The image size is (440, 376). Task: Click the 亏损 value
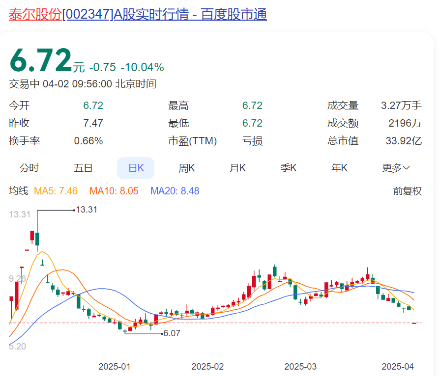252,141
